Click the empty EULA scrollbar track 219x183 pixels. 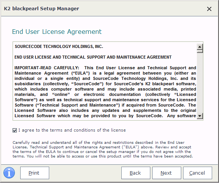[200, 83]
